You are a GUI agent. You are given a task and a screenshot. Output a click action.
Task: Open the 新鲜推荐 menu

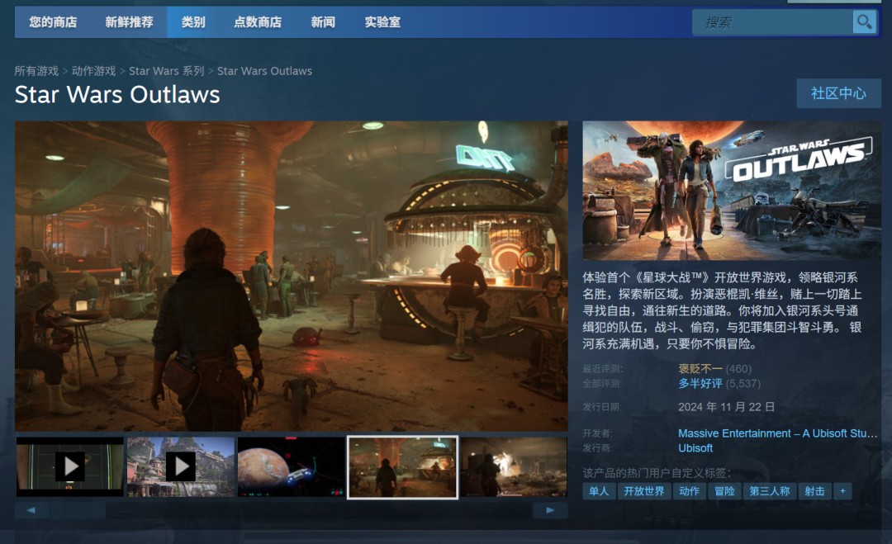[x=129, y=22]
